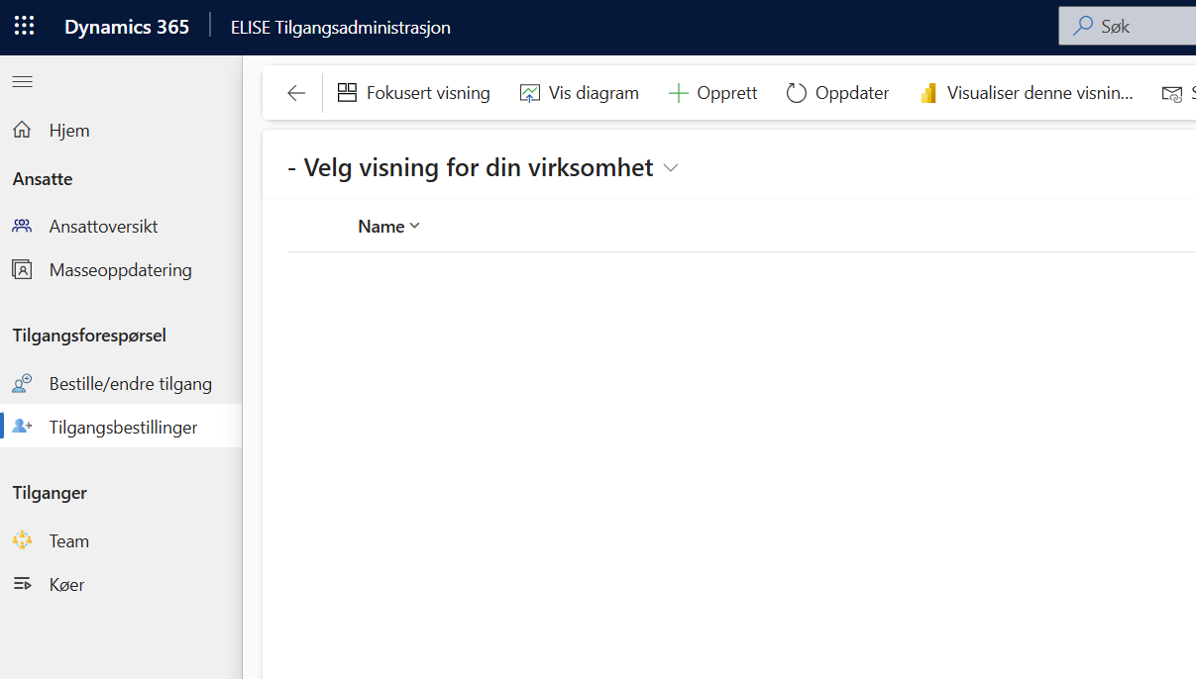Click the circular Oppdater refresh icon
The image size is (1196, 679).
(797, 93)
